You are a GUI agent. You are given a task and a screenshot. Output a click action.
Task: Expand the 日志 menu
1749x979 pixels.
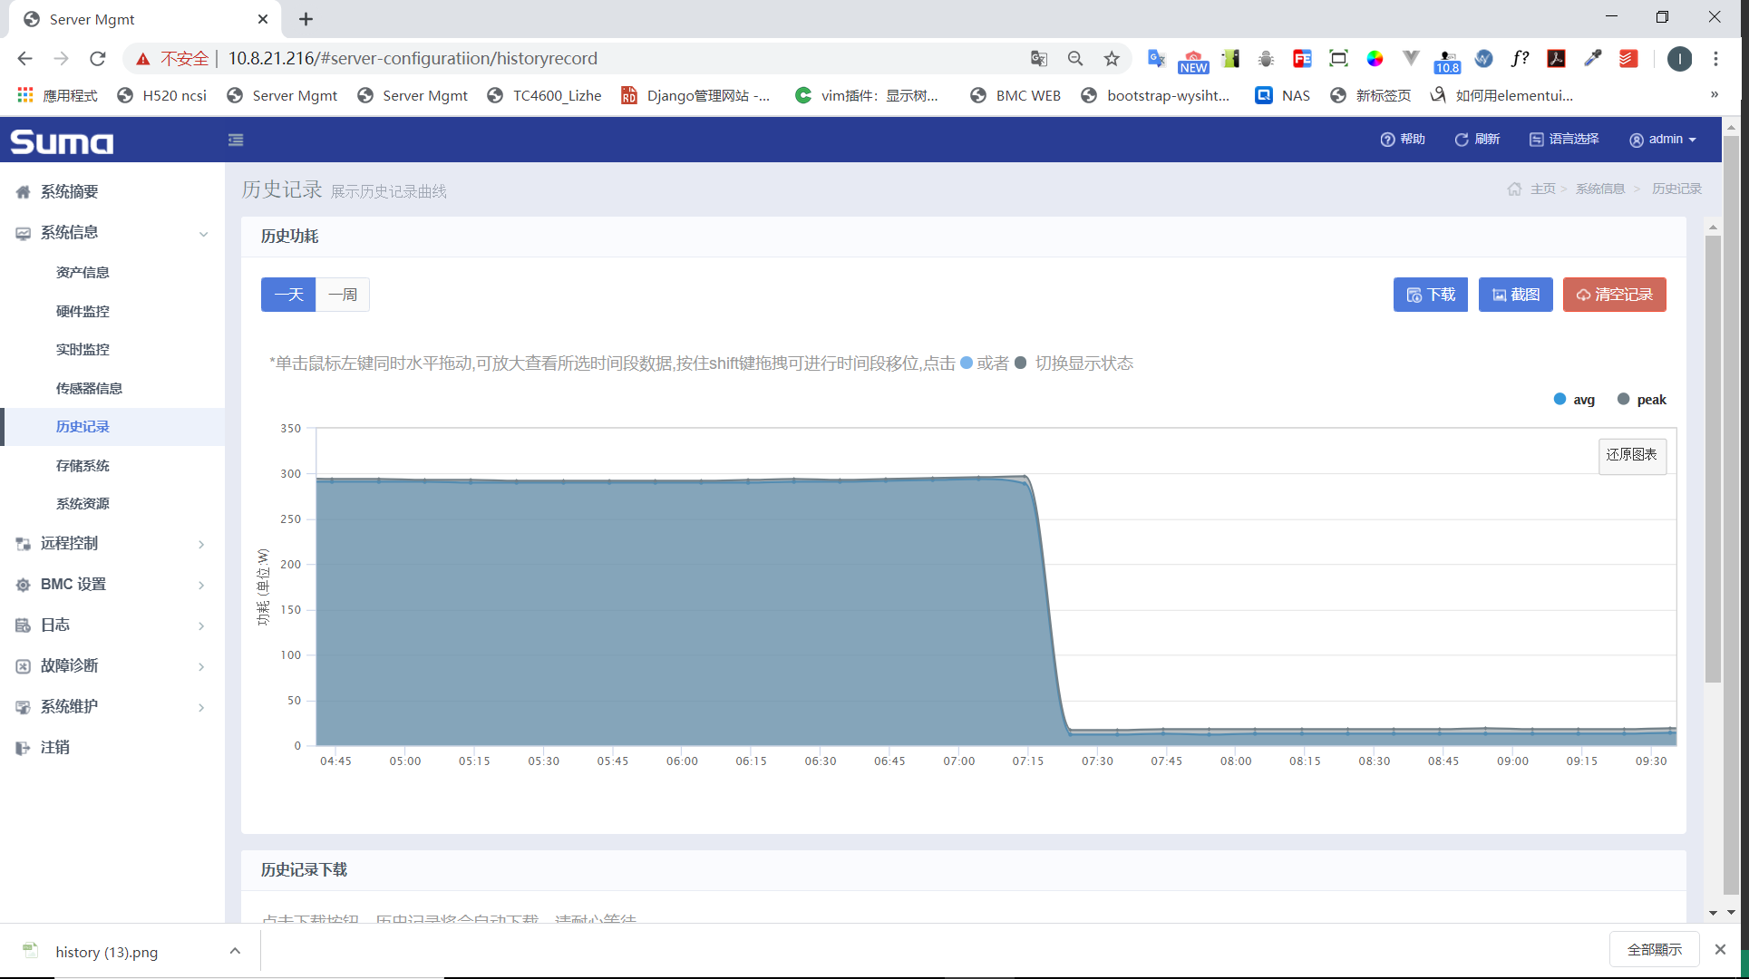click(x=112, y=625)
